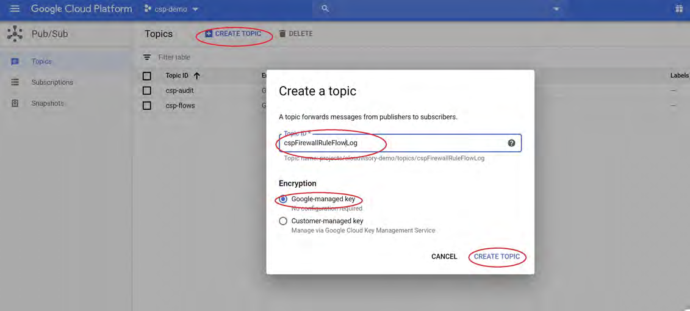Open the csp-audit topic
This screenshot has height=311, width=690.
[179, 91]
